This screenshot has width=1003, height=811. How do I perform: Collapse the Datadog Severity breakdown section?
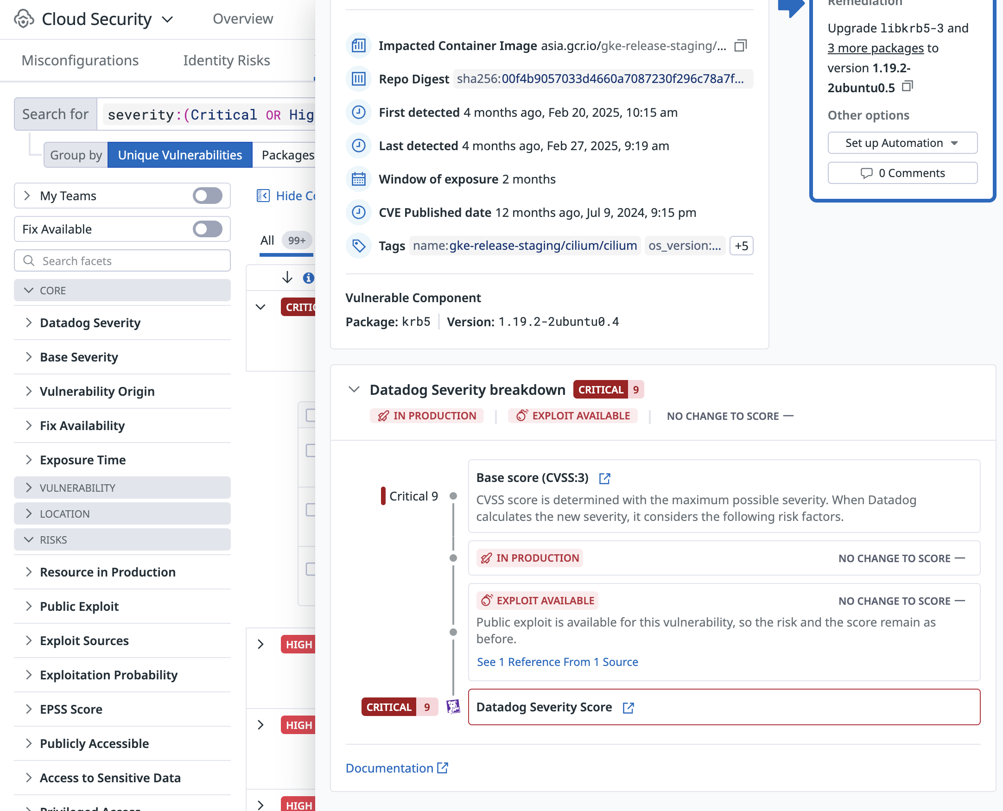pos(354,389)
